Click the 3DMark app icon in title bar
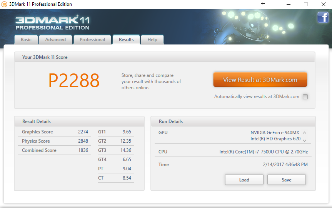332x208 pixels. tap(4, 4)
